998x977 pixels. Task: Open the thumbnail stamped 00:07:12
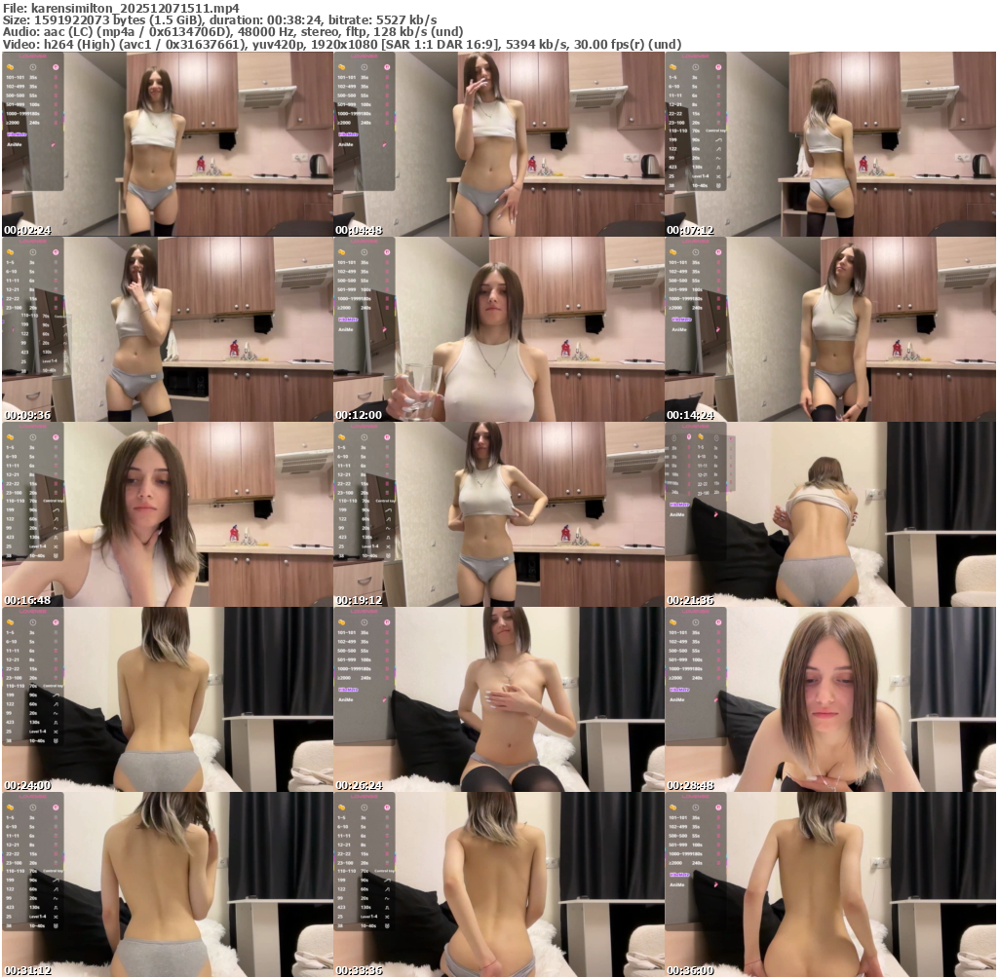[x=830, y=144]
